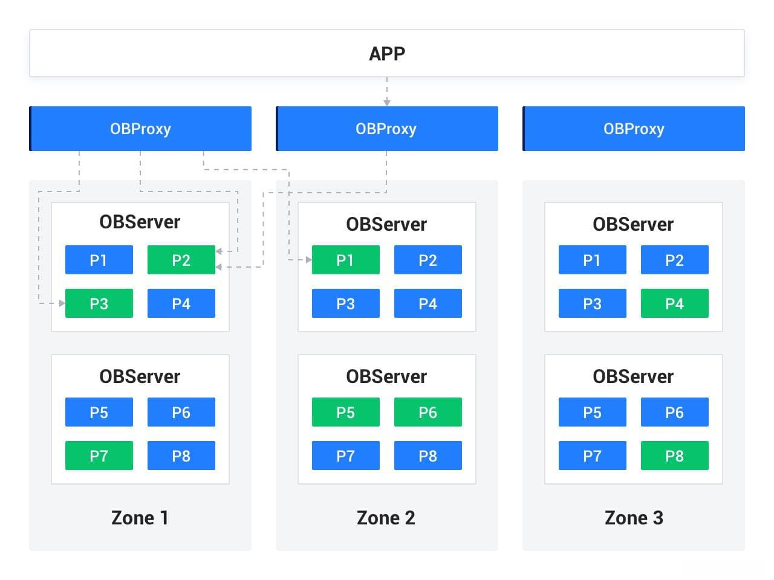The height and width of the screenshot is (580, 774).
Task: Click green P3 partition in Zone 1
Action: tap(99, 303)
